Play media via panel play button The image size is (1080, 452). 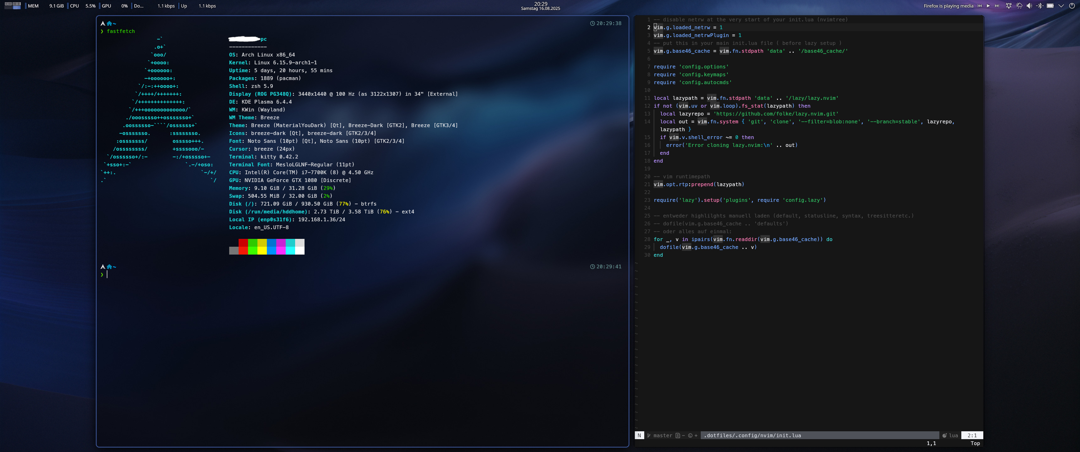(988, 6)
